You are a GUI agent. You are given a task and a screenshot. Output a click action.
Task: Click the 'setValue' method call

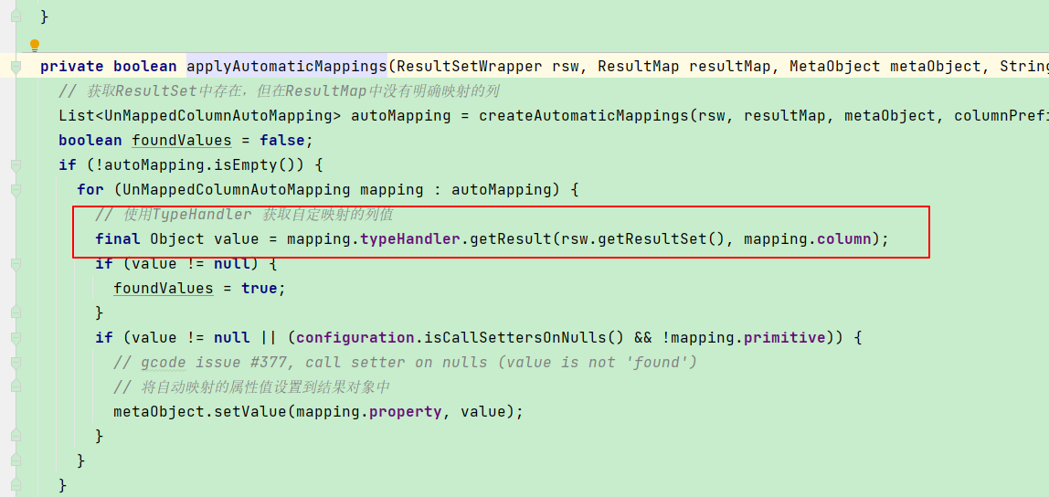point(250,411)
